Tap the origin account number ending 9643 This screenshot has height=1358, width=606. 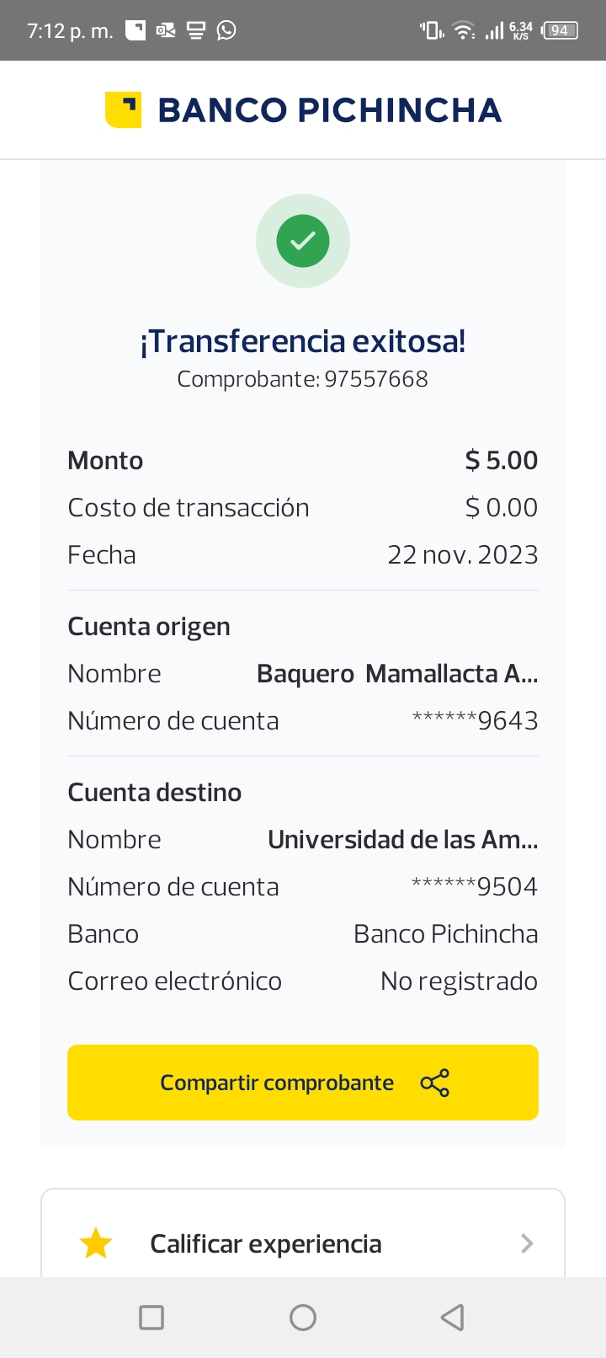(475, 721)
